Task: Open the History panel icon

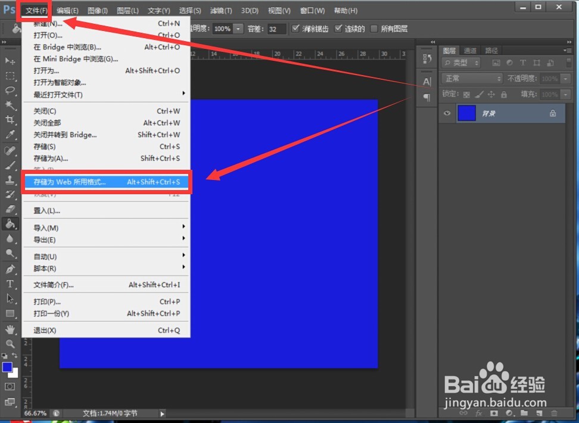Action: [427, 59]
